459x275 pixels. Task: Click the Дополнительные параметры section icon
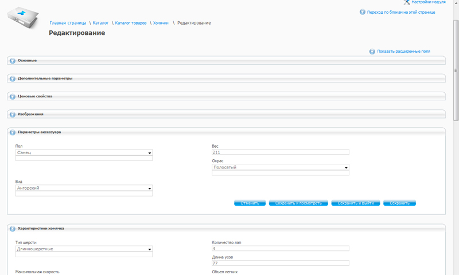coord(13,78)
